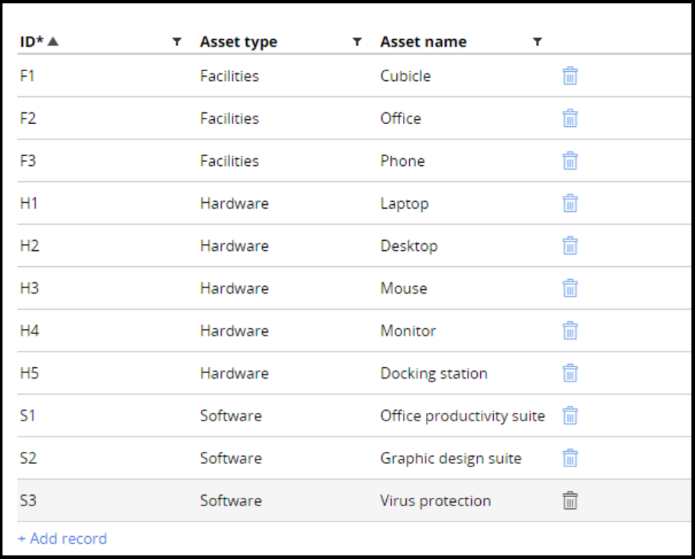Click the Asset type column header
The image size is (695, 559).
tap(239, 42)
